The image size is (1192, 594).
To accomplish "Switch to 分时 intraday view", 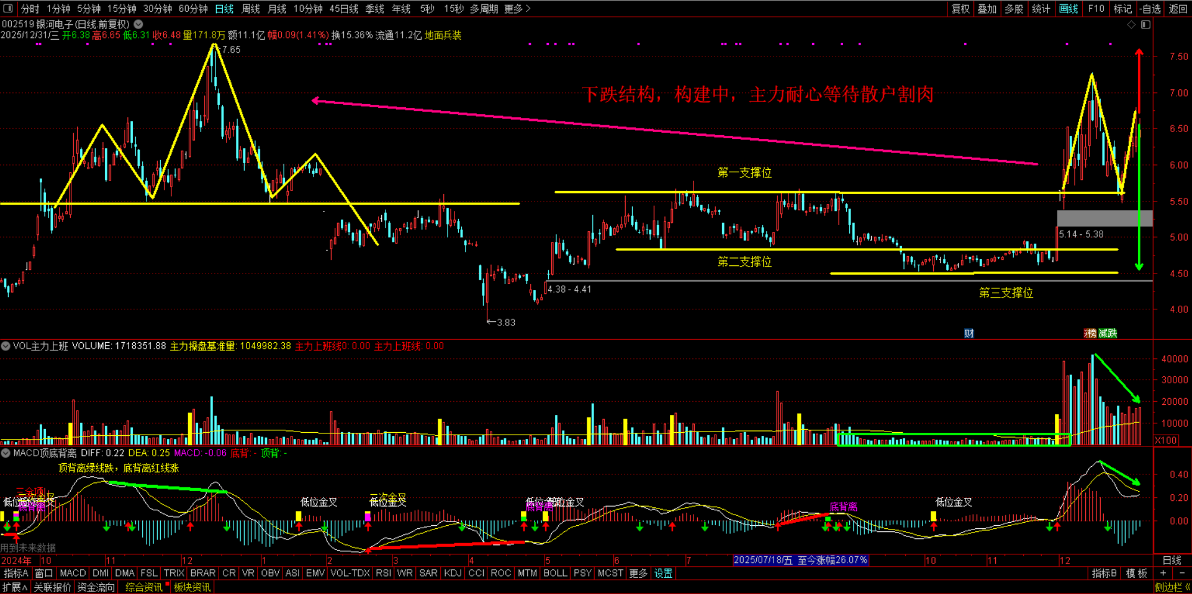I will tap(30, 9).
